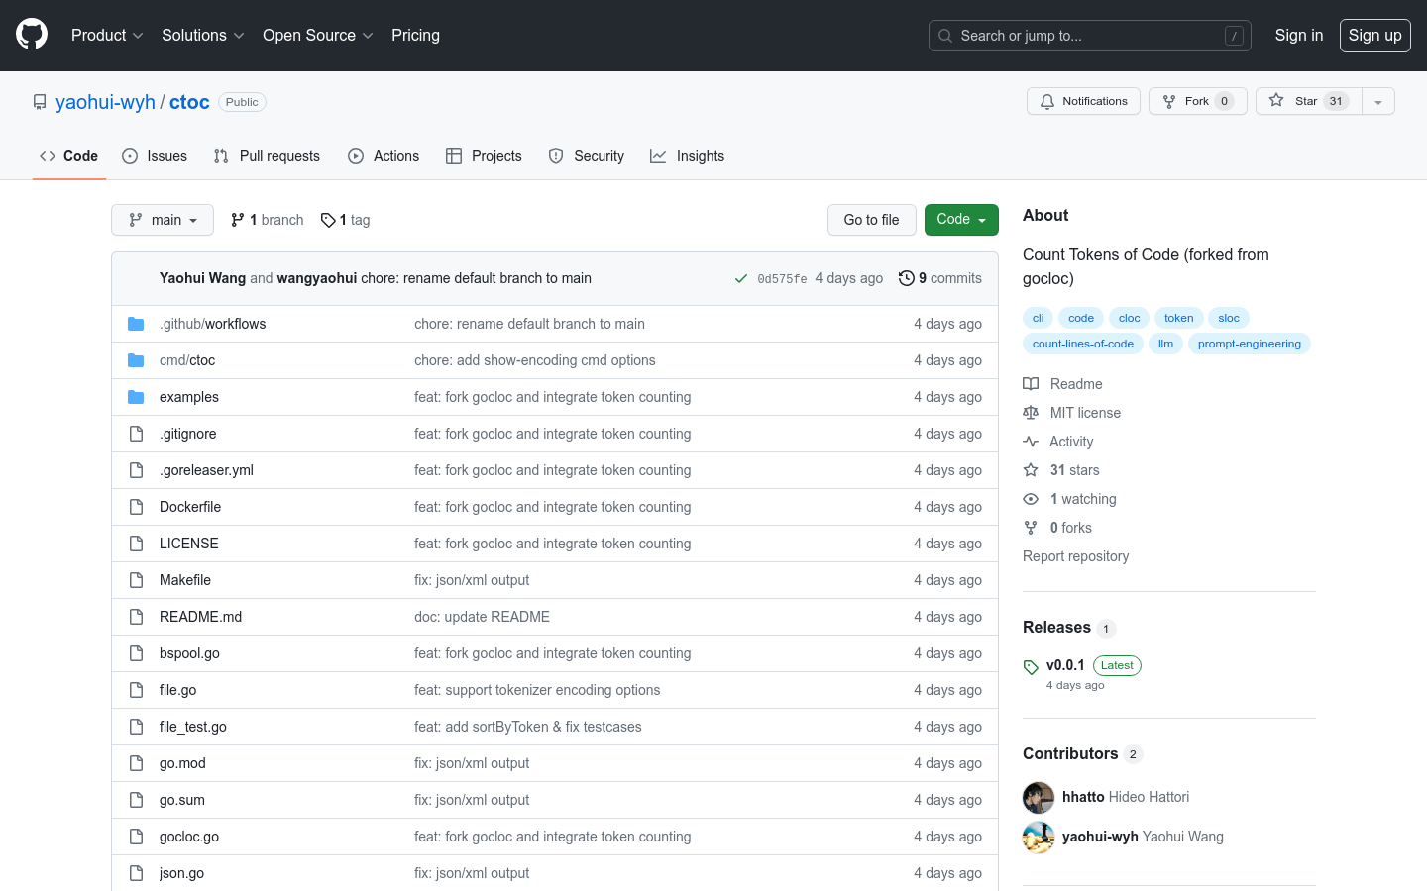1427x891 pixels.
Task: Click the Sign up button
Action: (1375, 36)
